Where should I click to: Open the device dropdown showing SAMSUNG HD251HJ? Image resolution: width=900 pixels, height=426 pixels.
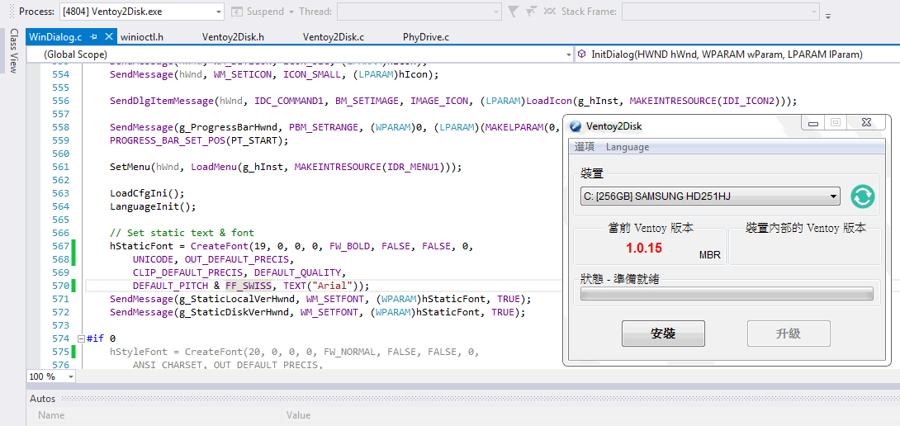(x=710, y=197)
